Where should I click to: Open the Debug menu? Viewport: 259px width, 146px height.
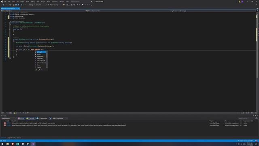[x=33, y=2]
